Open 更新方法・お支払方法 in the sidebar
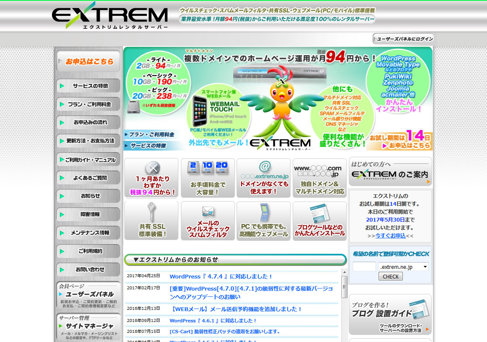Screen dimensions: 487x342 pos(88,141)
